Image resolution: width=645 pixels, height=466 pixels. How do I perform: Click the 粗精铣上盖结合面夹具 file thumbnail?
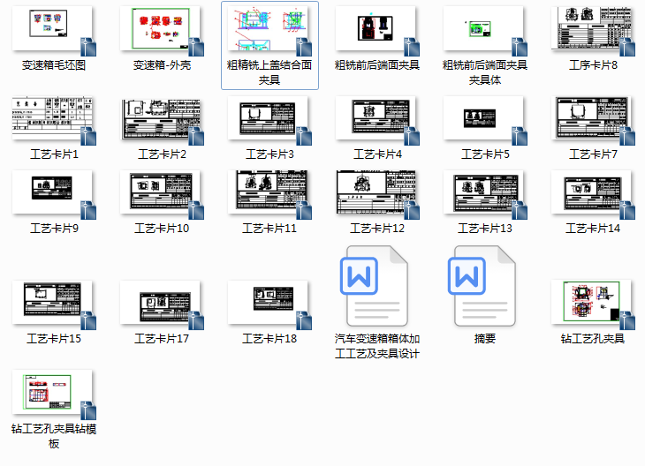269,30
